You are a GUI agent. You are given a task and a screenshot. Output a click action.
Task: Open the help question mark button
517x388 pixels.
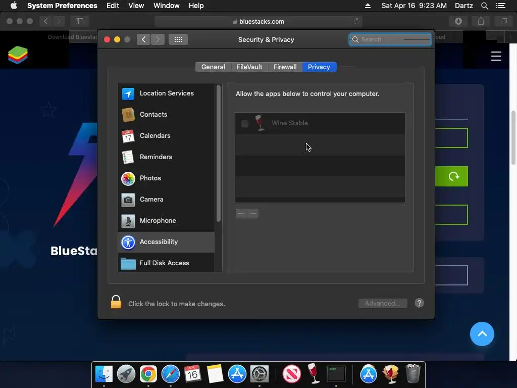419,303
